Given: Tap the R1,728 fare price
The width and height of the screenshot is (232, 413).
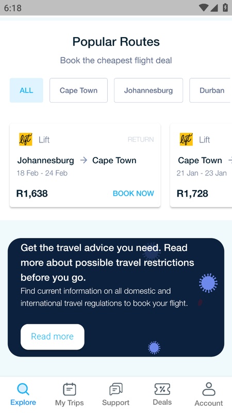Looking at the screenshot, I should click(192, 194).
